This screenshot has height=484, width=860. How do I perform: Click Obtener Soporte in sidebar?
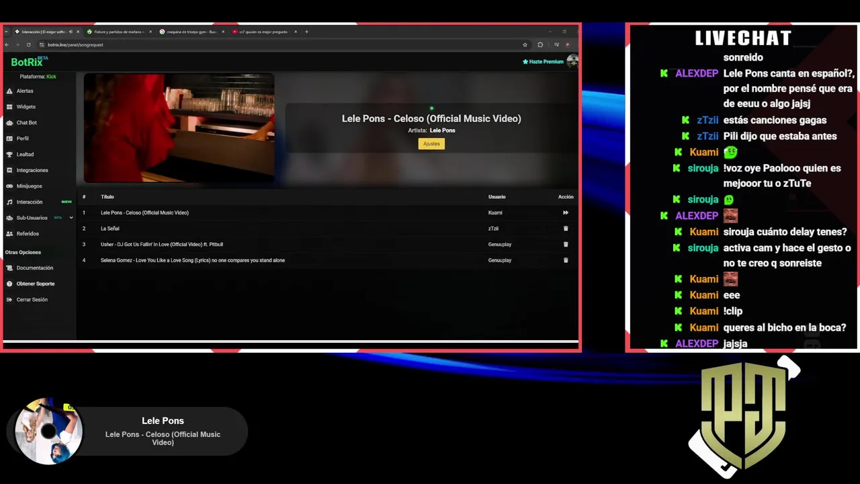click(x=36, y=284)
